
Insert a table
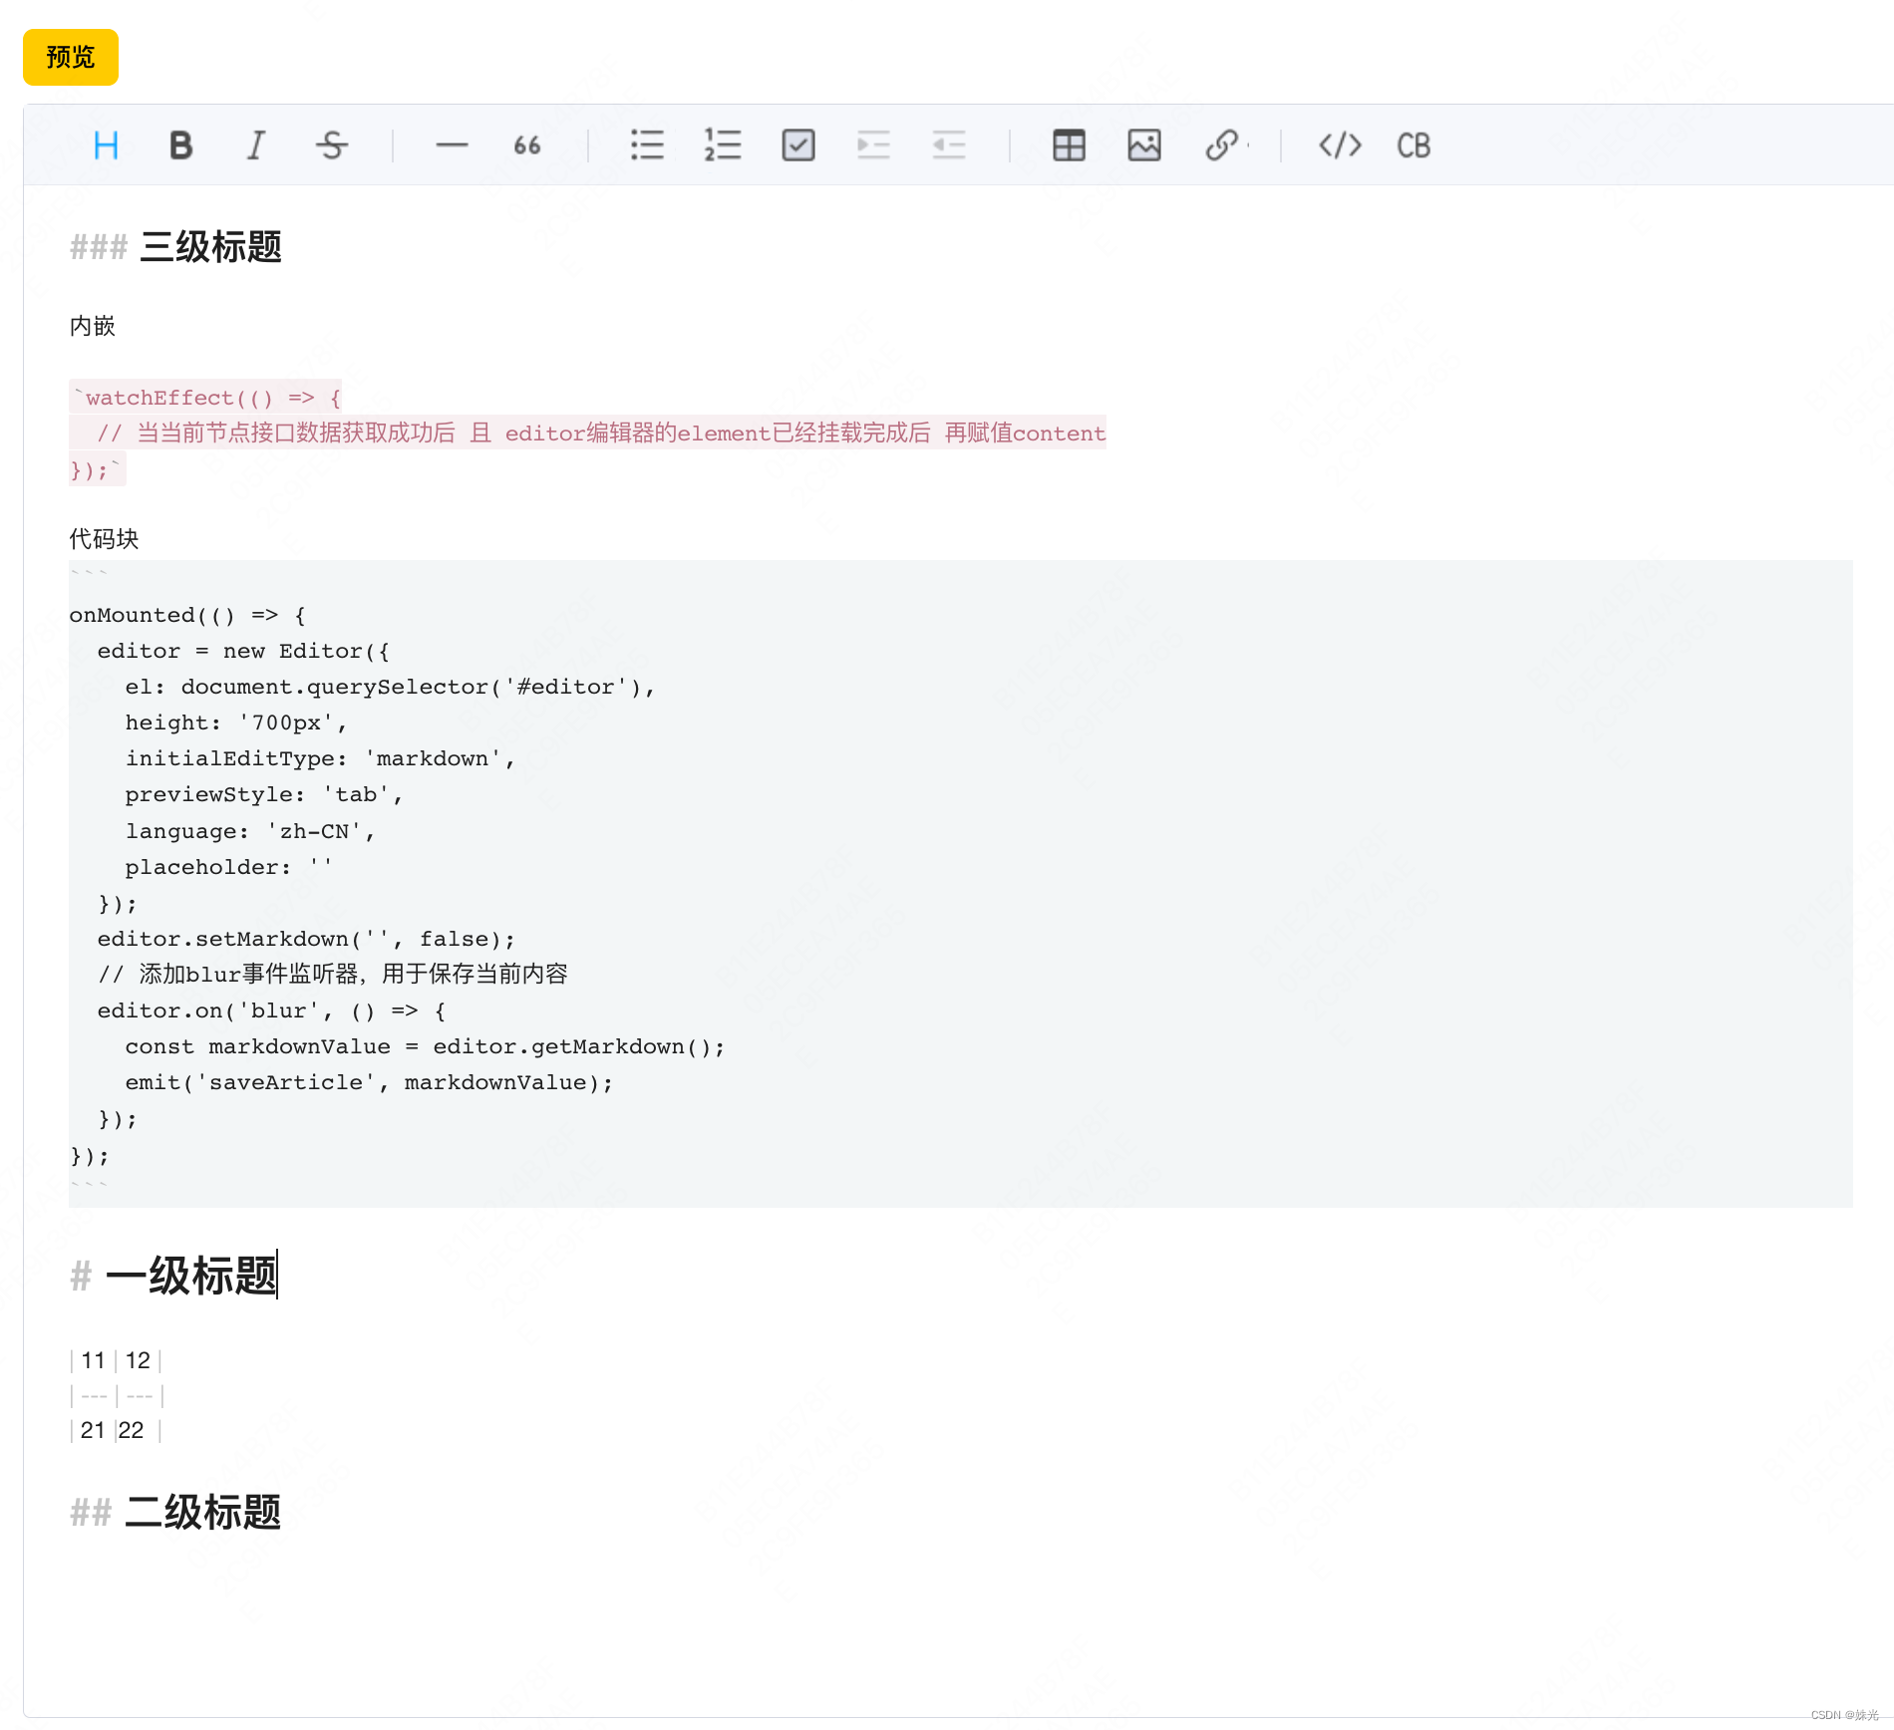click(x=1069, y=145)
